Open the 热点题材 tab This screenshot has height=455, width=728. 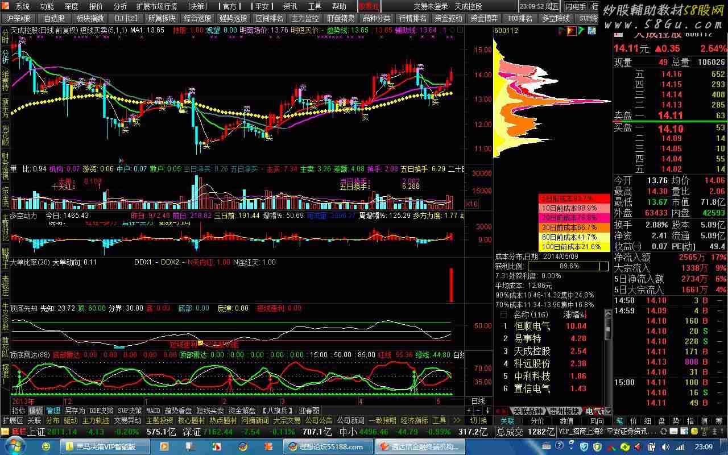[x=223, y=421]
